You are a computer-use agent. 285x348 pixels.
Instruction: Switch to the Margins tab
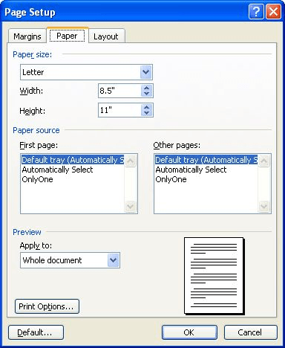point(27,36)
